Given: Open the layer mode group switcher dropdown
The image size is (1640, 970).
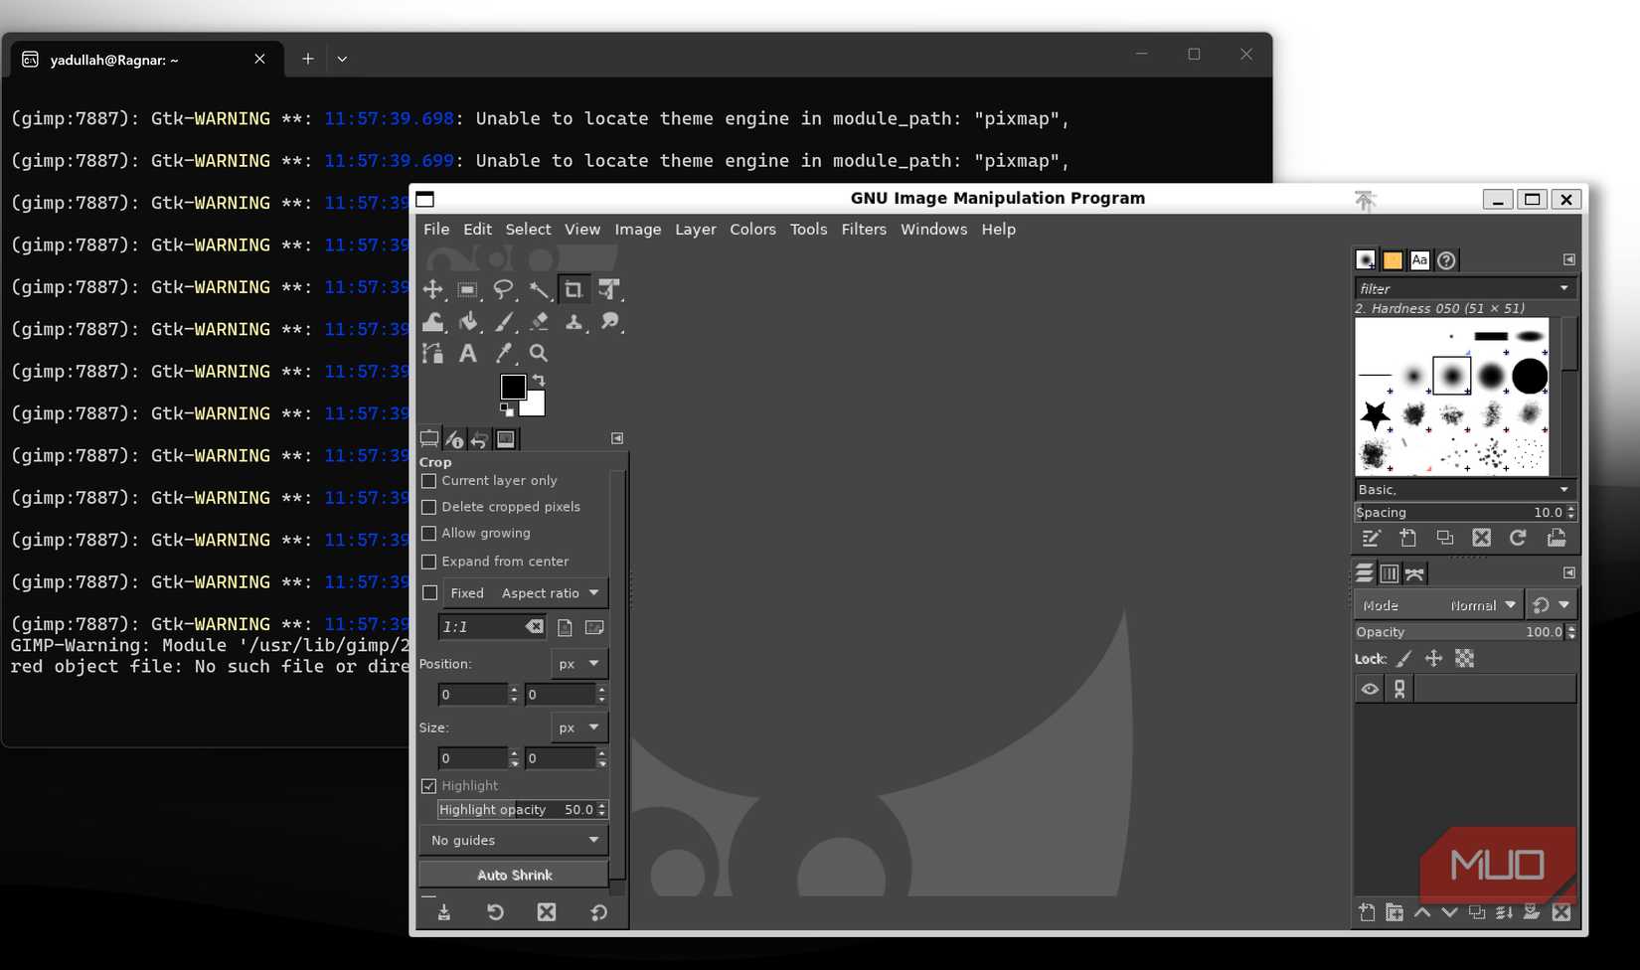Looking at the screenshot, I should 1551,605.
